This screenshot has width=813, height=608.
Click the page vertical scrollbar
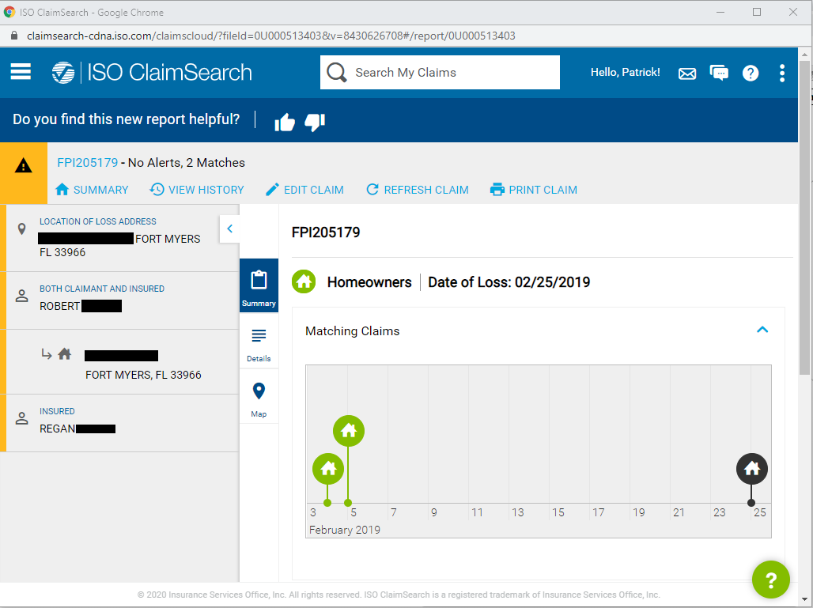tap(805, 217)
